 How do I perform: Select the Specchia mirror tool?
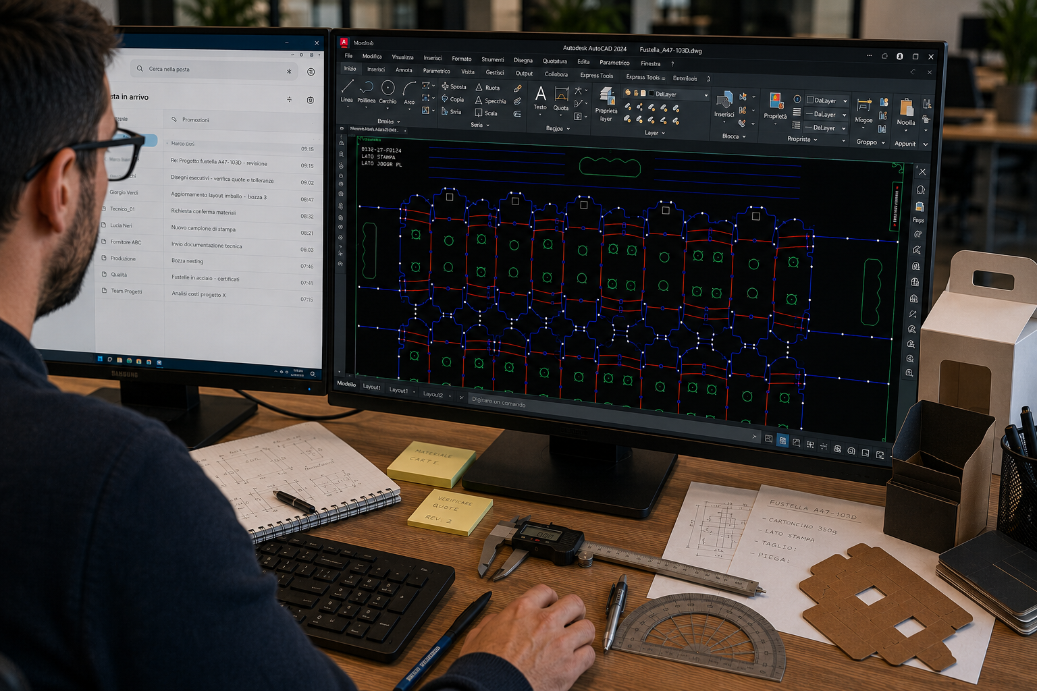tap(491, 101)
